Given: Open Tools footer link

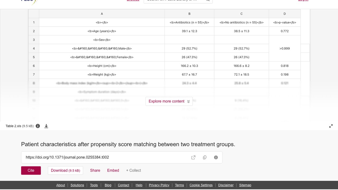Looking at the screenshot, I should click(94, 185).
